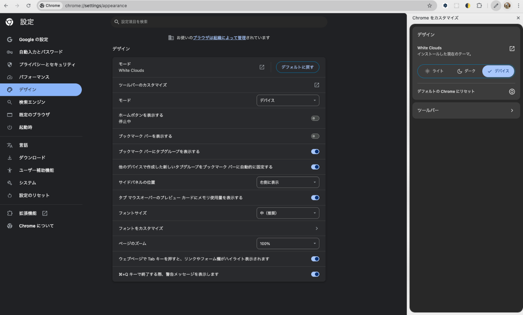The image size is (523, 315).
Task: Toggle ブックマーク バーにタブグループを表示する
Action: coord(315,152)
